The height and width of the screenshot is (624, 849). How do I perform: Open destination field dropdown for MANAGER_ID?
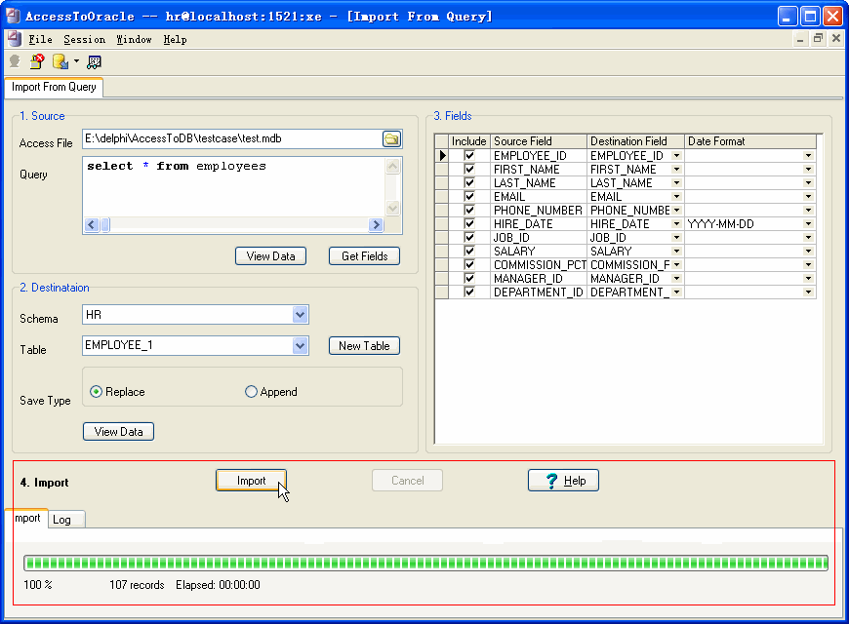coord(677,278)
